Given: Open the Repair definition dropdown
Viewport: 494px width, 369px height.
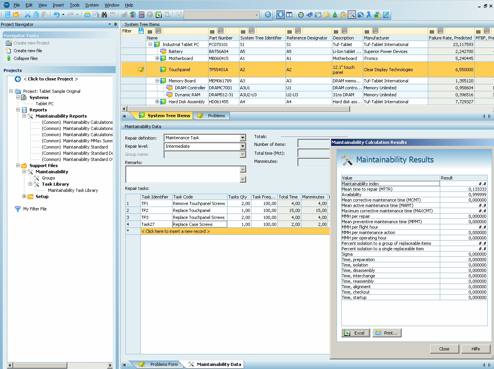Looking at the screenshot, I should pos(243,138).
